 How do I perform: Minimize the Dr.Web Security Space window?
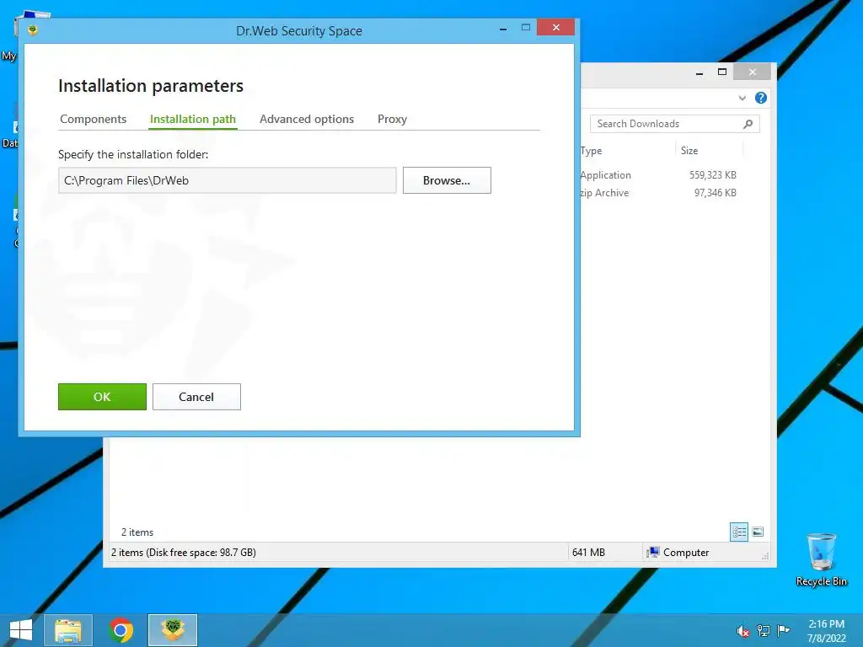(503, 28)
